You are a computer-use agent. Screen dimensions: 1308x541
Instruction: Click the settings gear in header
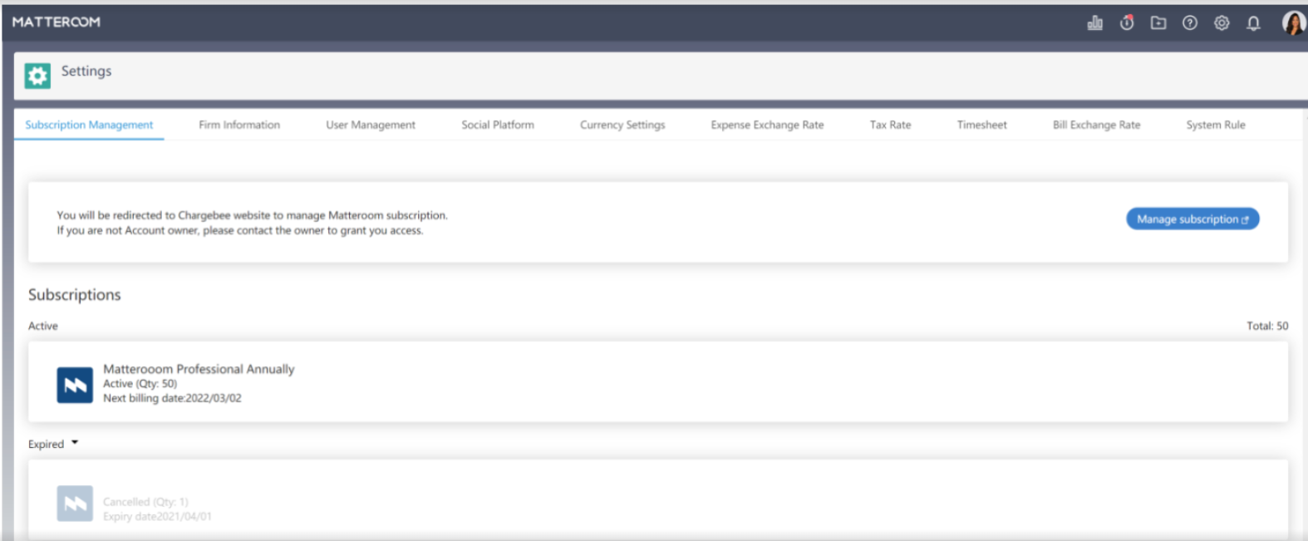click(x=1222, y=23)
